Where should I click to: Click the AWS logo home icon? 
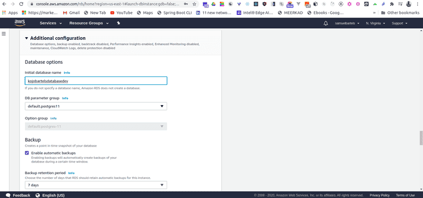[20, 23]
